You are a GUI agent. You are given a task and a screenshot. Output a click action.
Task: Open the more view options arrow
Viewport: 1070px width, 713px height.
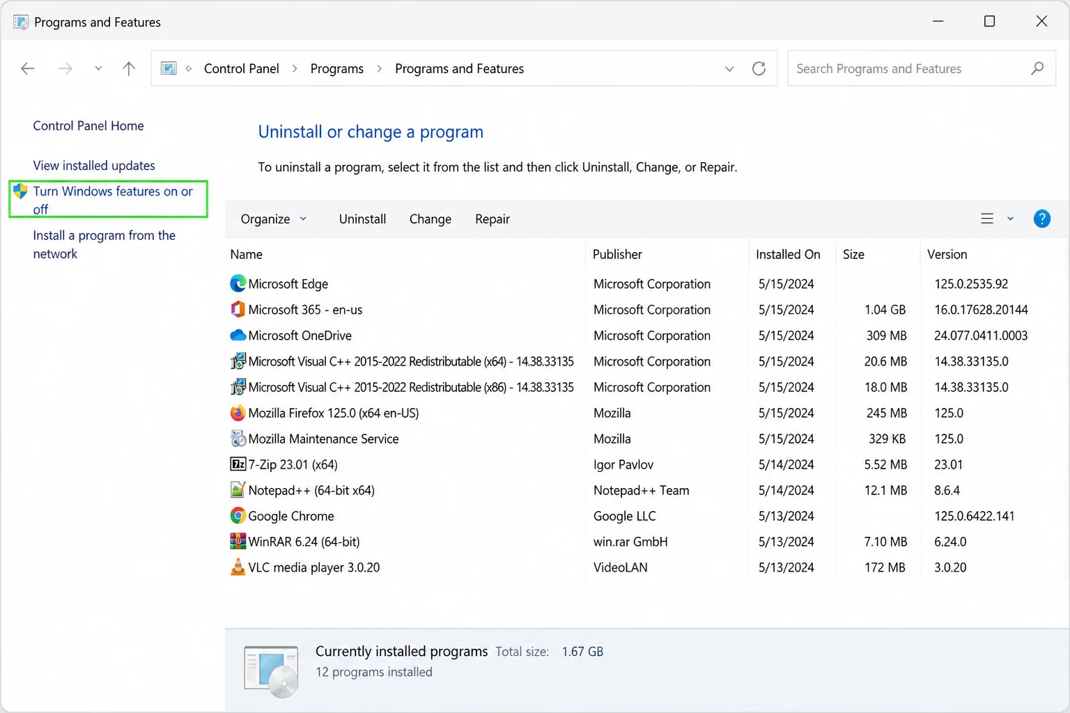pos(1010,219)
